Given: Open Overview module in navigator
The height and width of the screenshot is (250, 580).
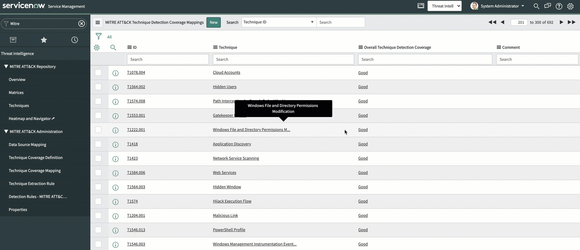Looking at the screenshot, I should tap(17, 79).
